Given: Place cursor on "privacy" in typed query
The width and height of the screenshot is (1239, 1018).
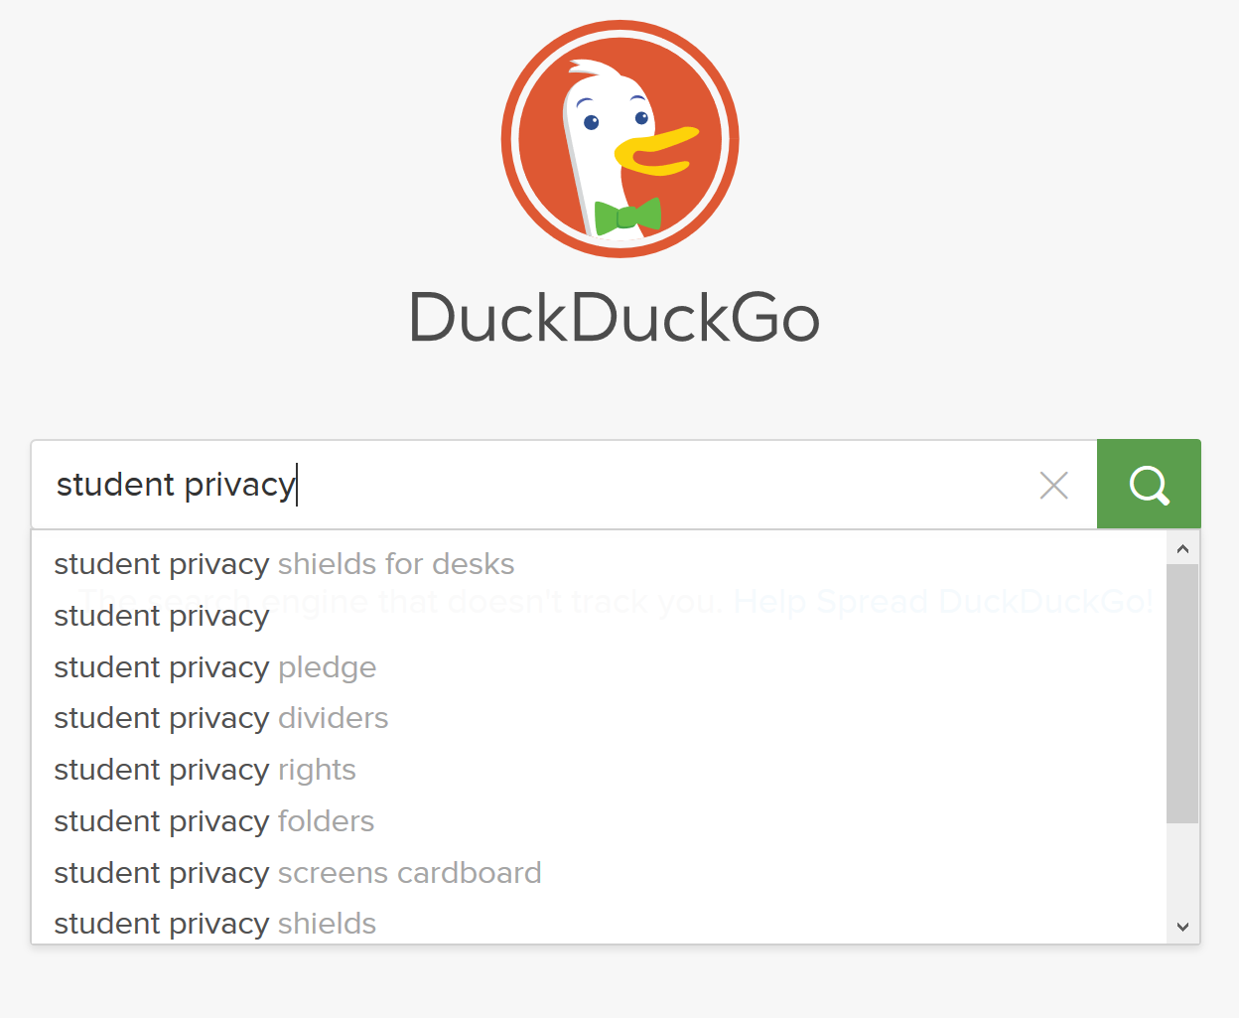Looking at the screenshot, I should click(239, 485).
